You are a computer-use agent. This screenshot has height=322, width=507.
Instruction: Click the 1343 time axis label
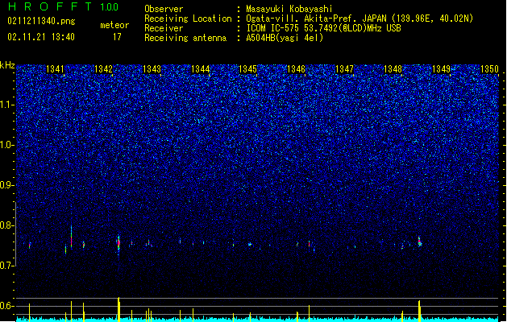coord(152,69)
